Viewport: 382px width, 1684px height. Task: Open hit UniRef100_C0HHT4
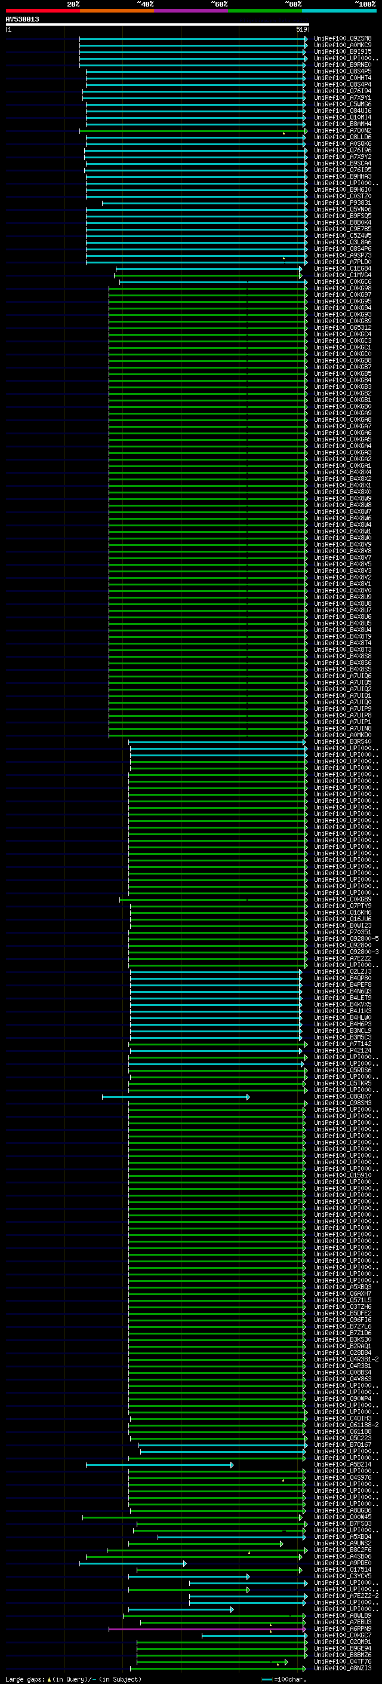click(343, 78)
